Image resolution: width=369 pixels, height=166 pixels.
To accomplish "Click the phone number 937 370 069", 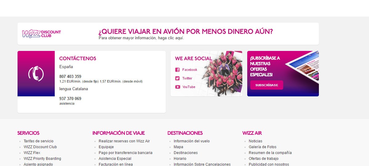I will pos(70,98).
